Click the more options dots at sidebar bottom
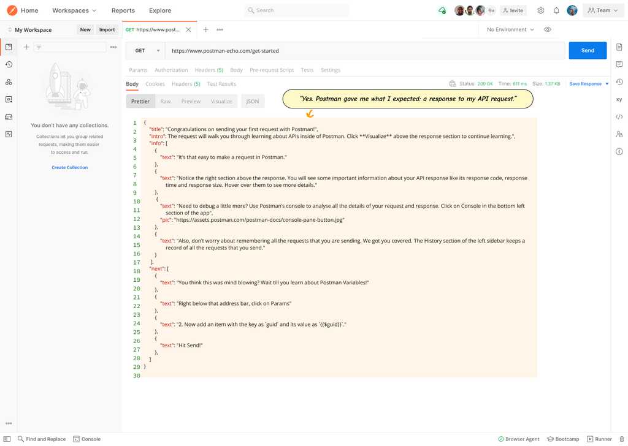The width and height of the screenshot is (628, 446). [9, 423]
